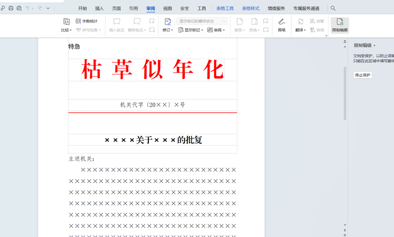Viewport: 394px width, 237px height.
Task: Toggle the 修订 track changes icon
Action: [168, 22]
